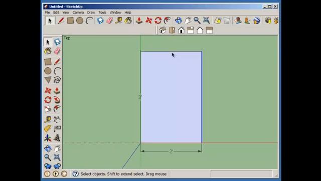
Task: Open the Draw menu
Action: tap(91, 12)
